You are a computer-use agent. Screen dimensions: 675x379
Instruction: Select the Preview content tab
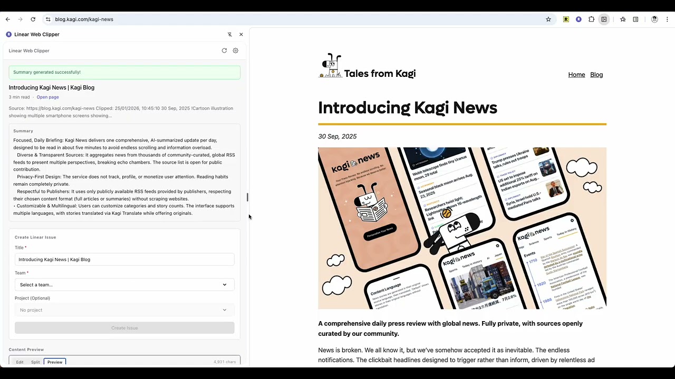click(55, 362)
